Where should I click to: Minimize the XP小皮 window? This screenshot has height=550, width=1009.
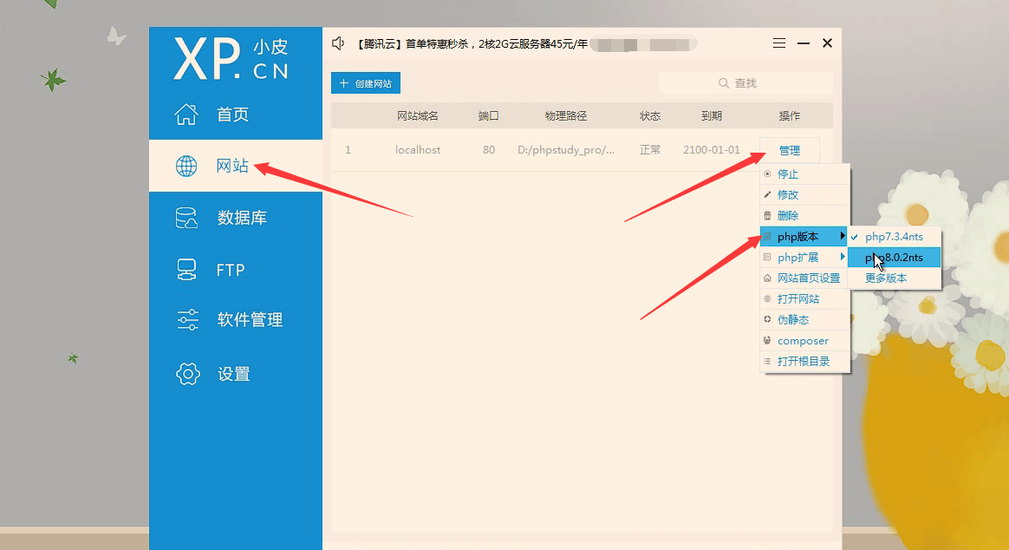click(x=803, y=43)
